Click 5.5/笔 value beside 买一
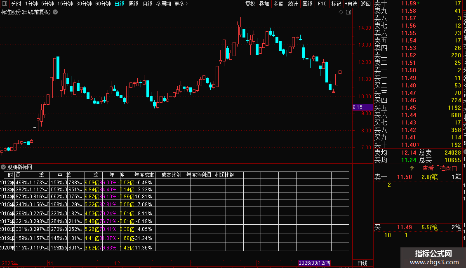Image resolution: width=466 pixels, height=268 pixels. (429, 227)
